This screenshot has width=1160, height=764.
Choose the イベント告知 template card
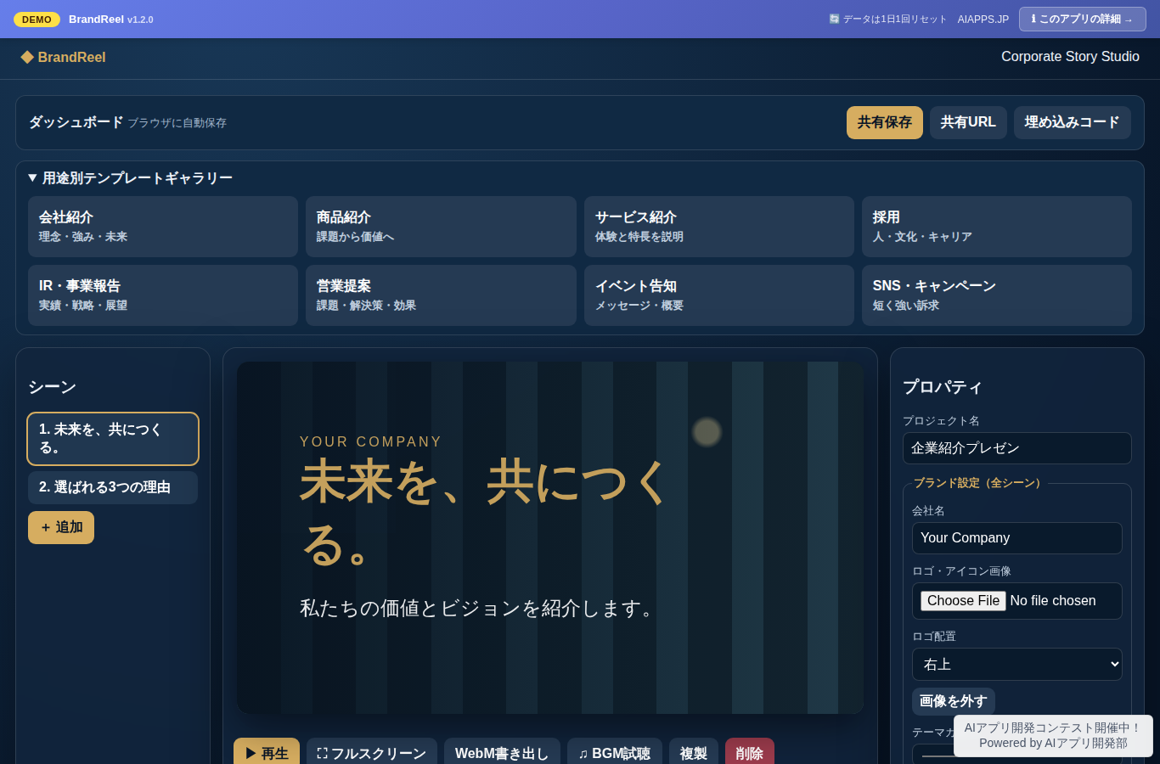tap(718, 295)
